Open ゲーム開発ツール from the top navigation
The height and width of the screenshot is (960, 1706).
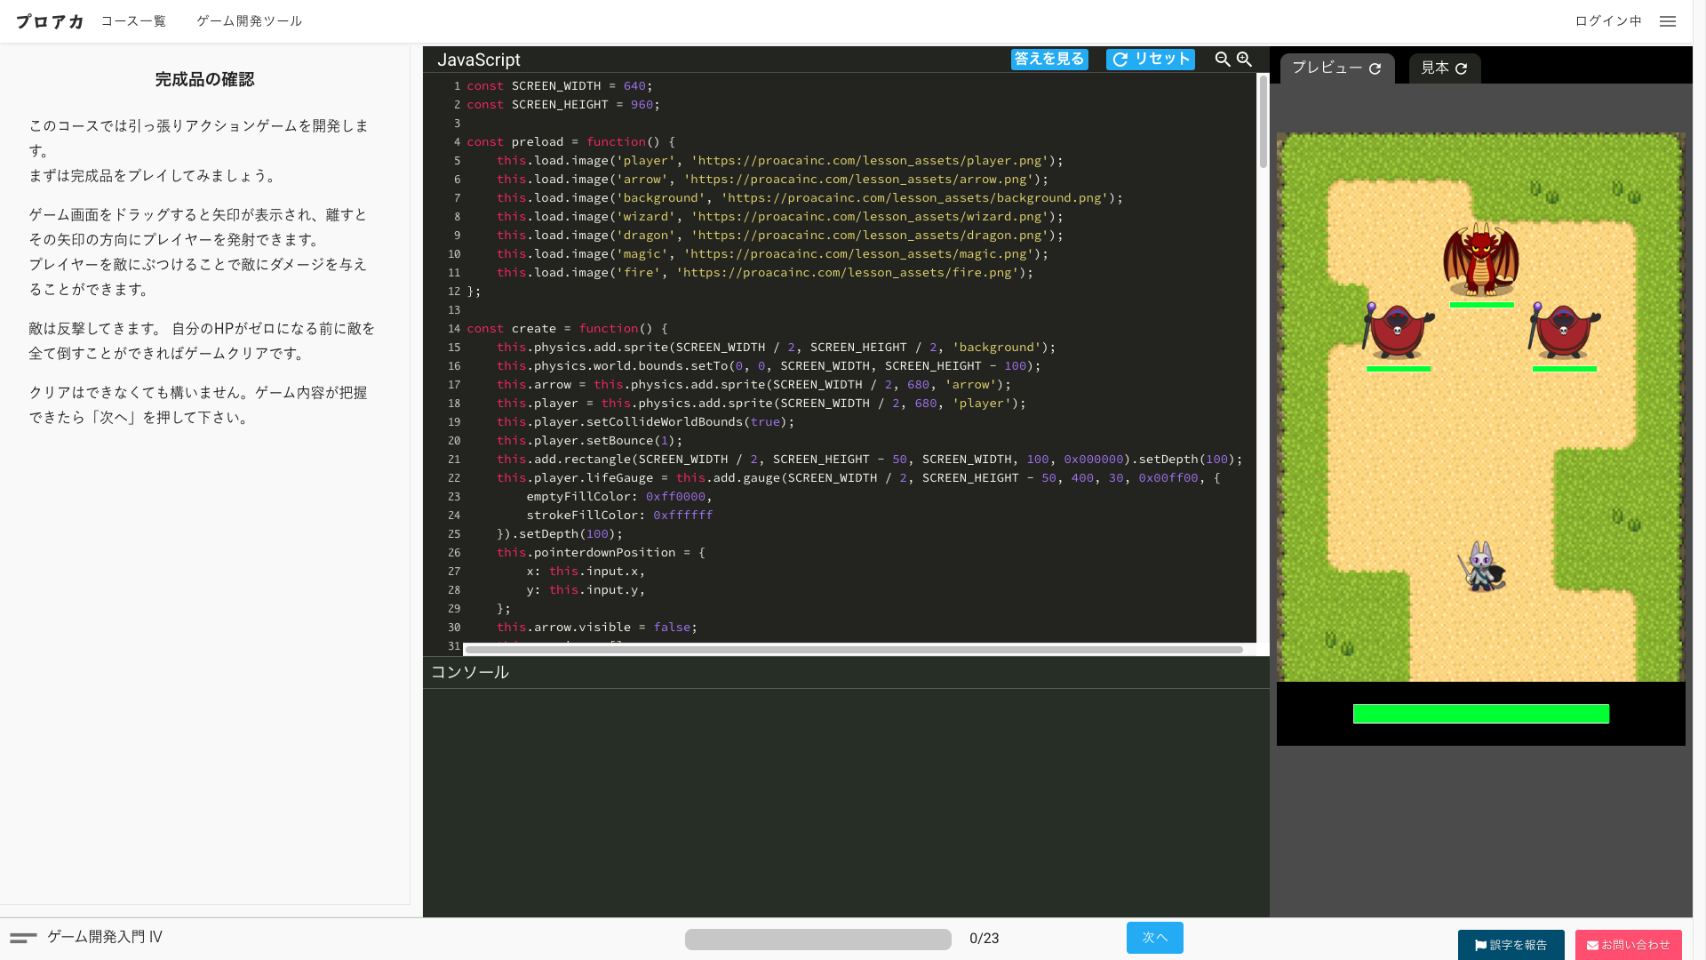point(249,20)
